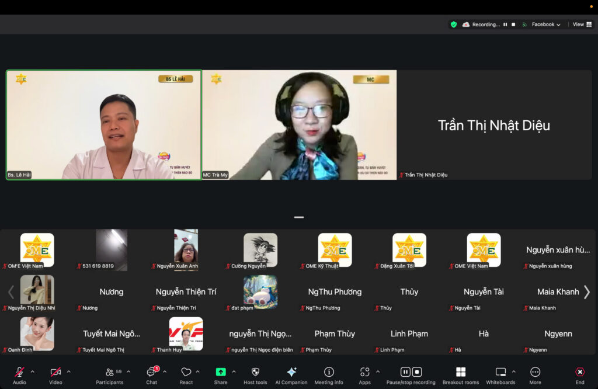Open the Chat panel
The image size is (598, 389).
(151, 373)
